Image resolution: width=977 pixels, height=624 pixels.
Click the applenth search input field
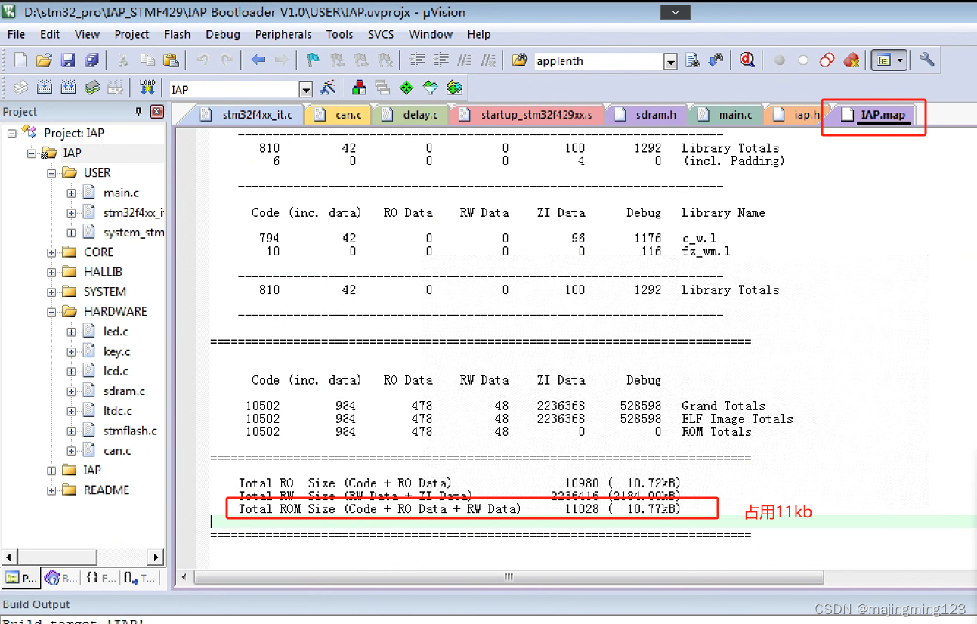pyautogui.click(x=597, y=60)
